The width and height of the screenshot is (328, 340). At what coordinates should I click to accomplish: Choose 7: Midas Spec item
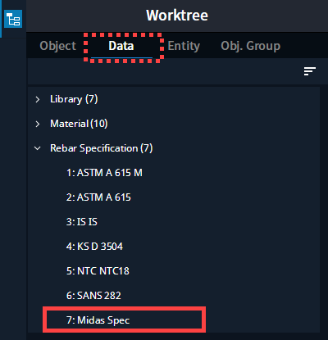[98, 320]
